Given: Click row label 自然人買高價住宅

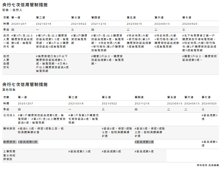Looking at the screenshot, I should 6,62.
